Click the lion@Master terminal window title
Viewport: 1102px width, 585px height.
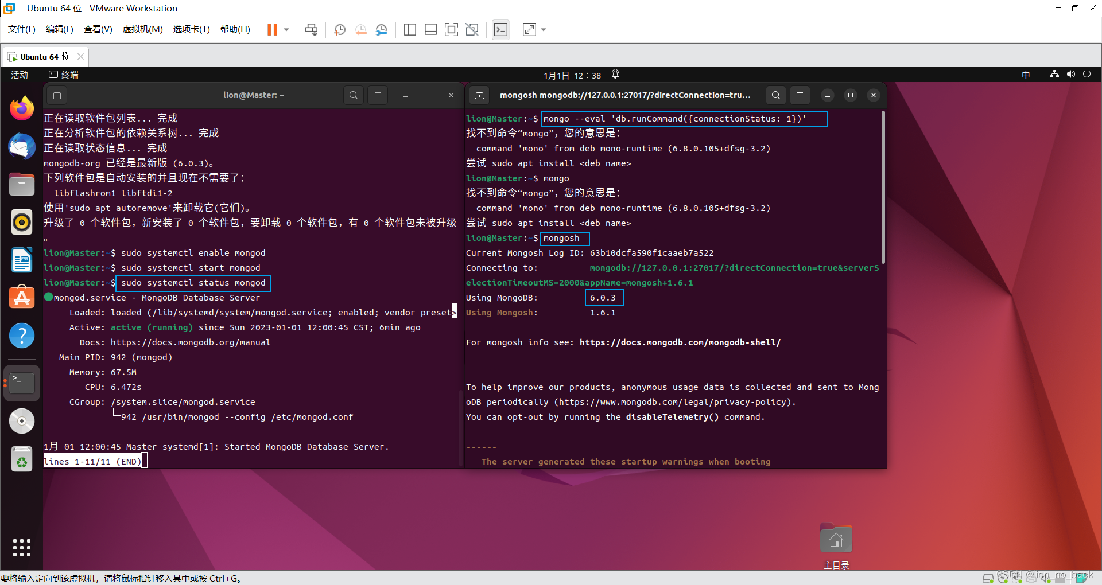pos(254,95)
